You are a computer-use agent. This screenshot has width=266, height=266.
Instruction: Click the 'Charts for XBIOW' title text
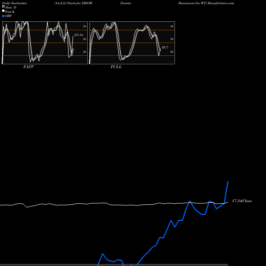79,3
